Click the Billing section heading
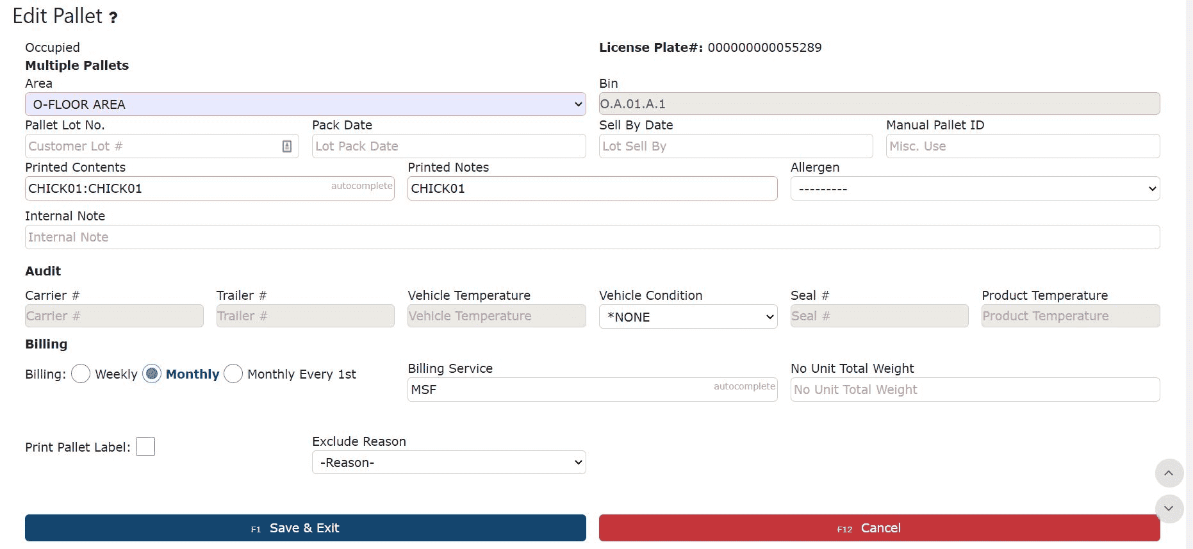The image size is (1193, 549). click(x=46, y=344)
